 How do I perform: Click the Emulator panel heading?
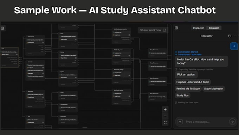click(x=206, y=36)
